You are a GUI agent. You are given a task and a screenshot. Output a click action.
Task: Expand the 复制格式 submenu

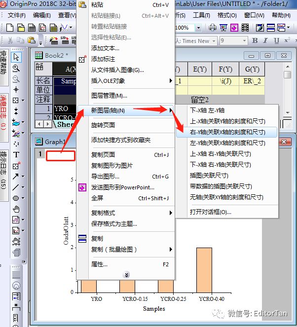click(126, 213)
